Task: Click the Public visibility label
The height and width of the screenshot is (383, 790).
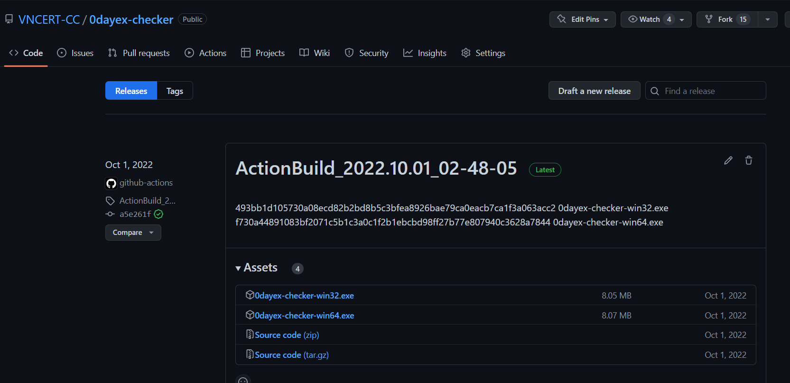Action: point(193,19)
